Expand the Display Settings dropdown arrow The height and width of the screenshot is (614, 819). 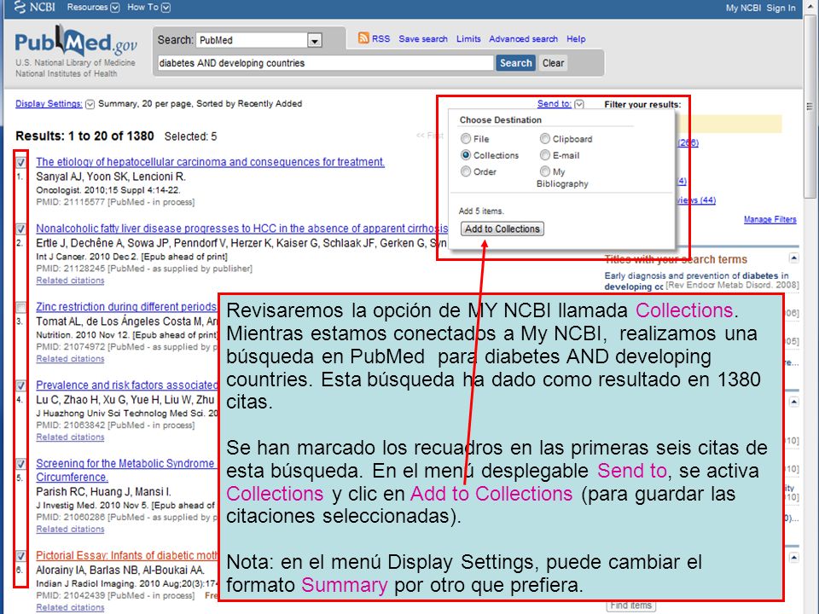[x=90, y=104]
